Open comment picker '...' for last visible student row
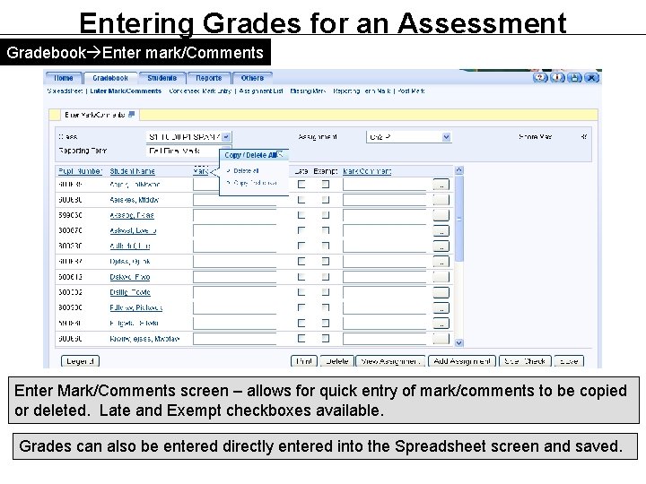The width and height of the screenshot is (646, 484). [441, 339]
